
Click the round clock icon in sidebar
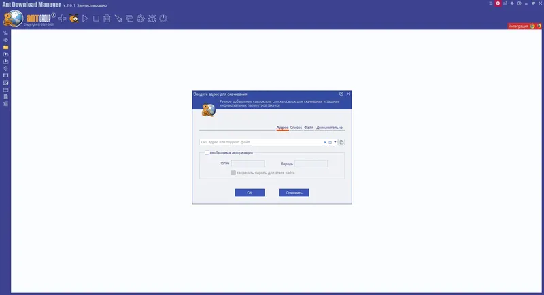tap(5, 40)
